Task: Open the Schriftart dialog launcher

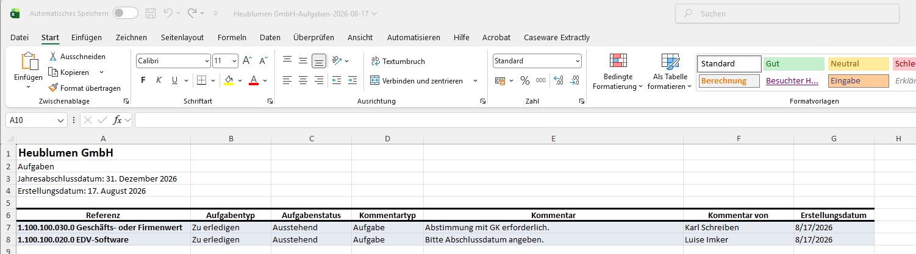Action: (270, 101)
